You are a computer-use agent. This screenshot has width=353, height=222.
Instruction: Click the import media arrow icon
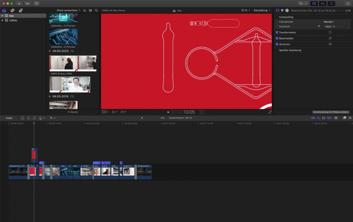20,3
